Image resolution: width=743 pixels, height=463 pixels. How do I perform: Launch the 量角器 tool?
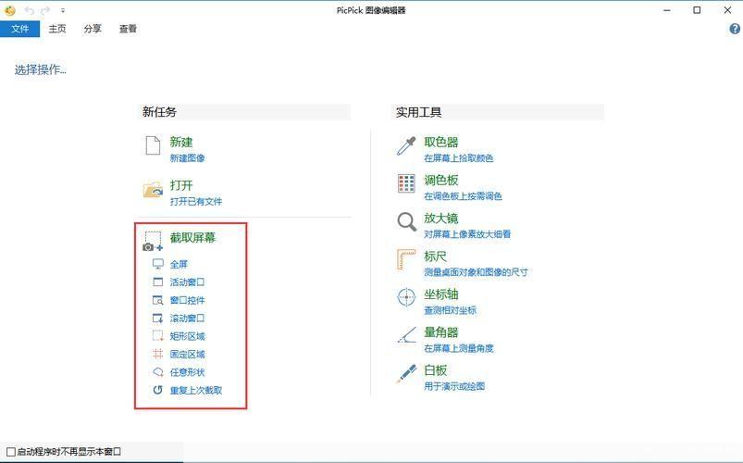(440, 332)
